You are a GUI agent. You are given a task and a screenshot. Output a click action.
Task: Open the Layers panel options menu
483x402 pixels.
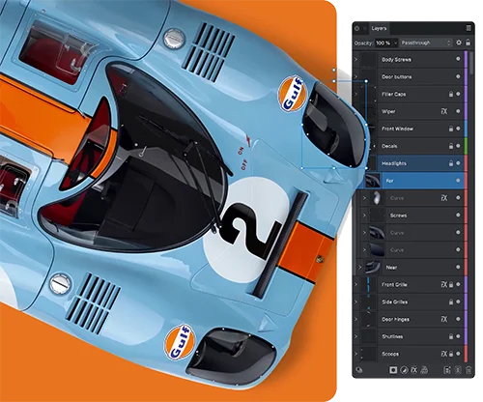click(469, 28)
